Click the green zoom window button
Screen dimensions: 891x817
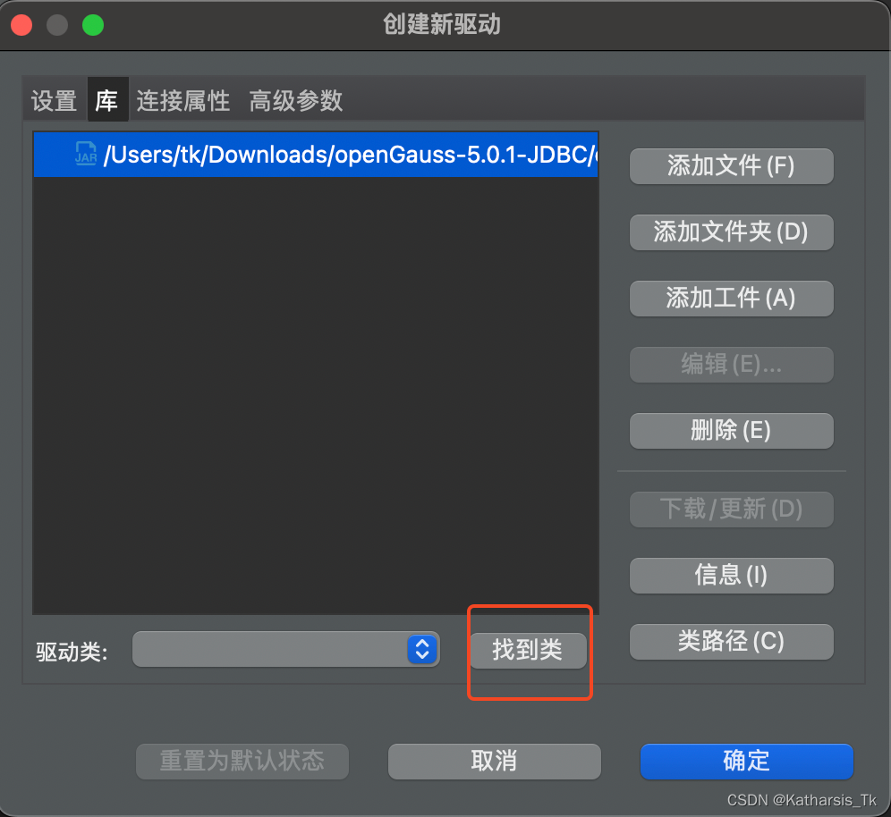tap(93, 25)
